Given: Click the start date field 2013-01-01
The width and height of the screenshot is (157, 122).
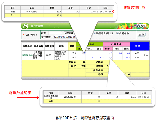Looking at the screenshot, I should tap(59, 37).
